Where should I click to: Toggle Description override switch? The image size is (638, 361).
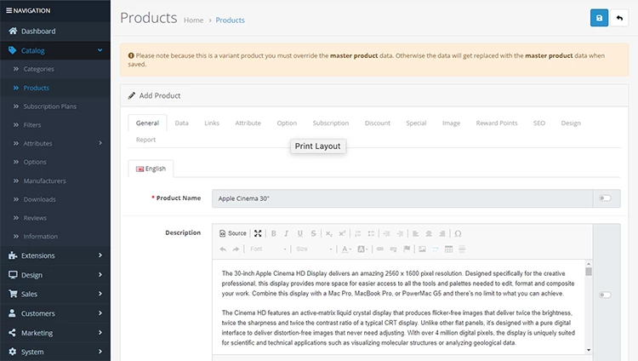click(605, 295)
